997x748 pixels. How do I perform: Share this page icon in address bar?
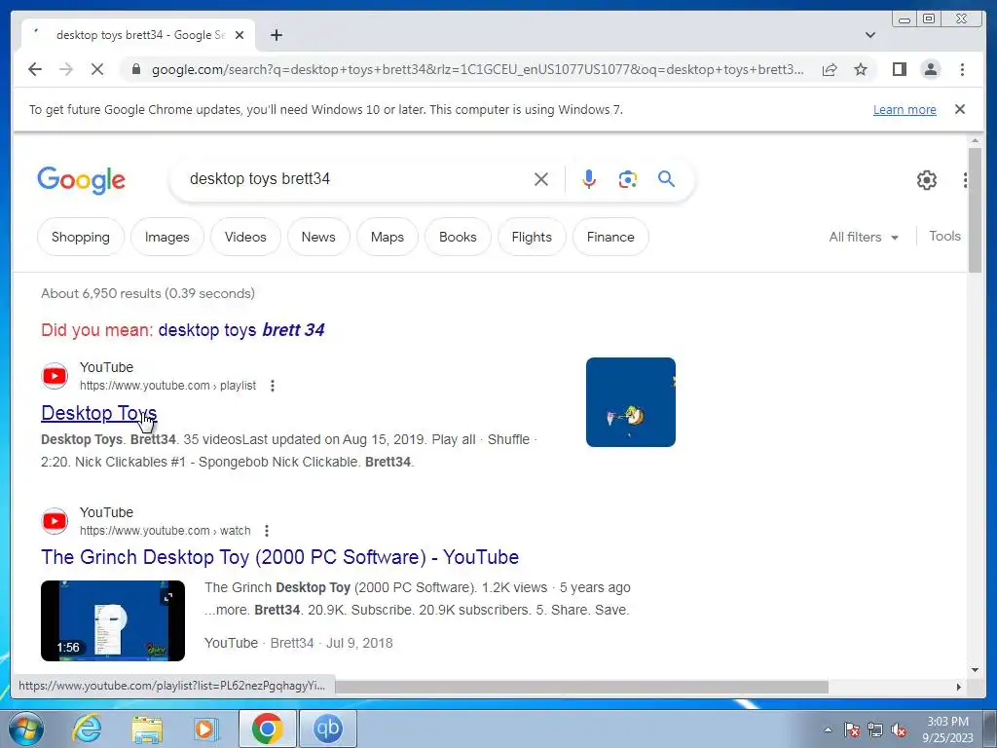tap(830, 69)
